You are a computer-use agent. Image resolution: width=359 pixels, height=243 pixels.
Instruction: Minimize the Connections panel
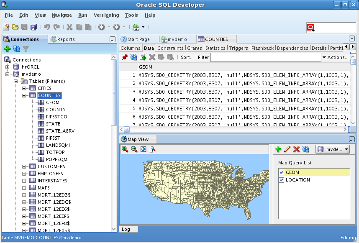click(113, 39)
